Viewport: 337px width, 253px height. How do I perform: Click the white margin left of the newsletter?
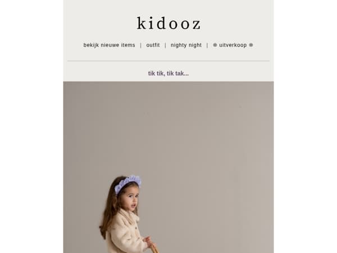31,126
